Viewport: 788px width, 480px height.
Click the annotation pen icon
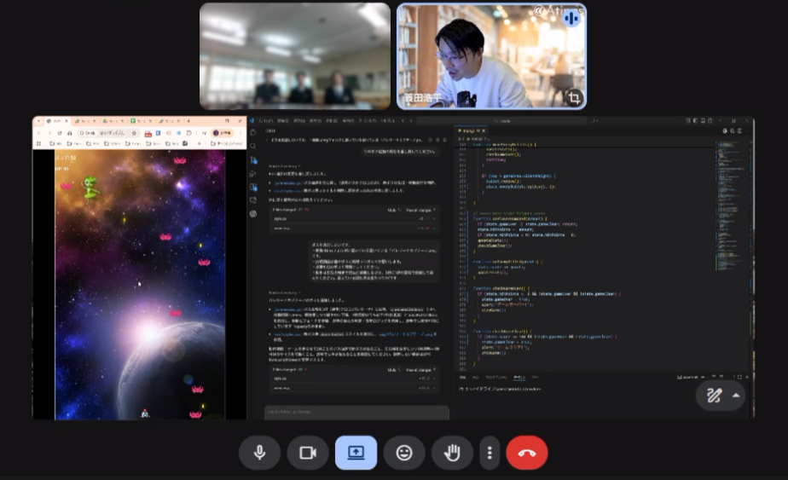tap(714, 395)
